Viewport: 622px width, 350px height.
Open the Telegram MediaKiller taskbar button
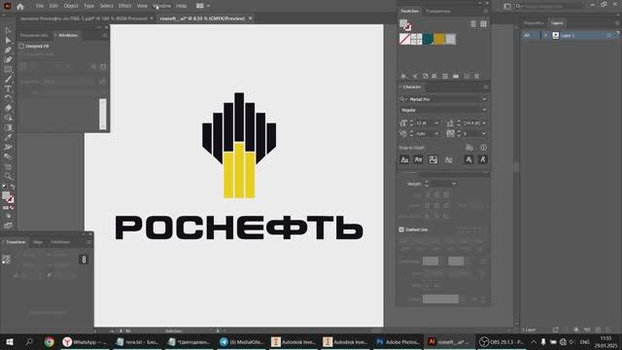click(x=241, y=341)
